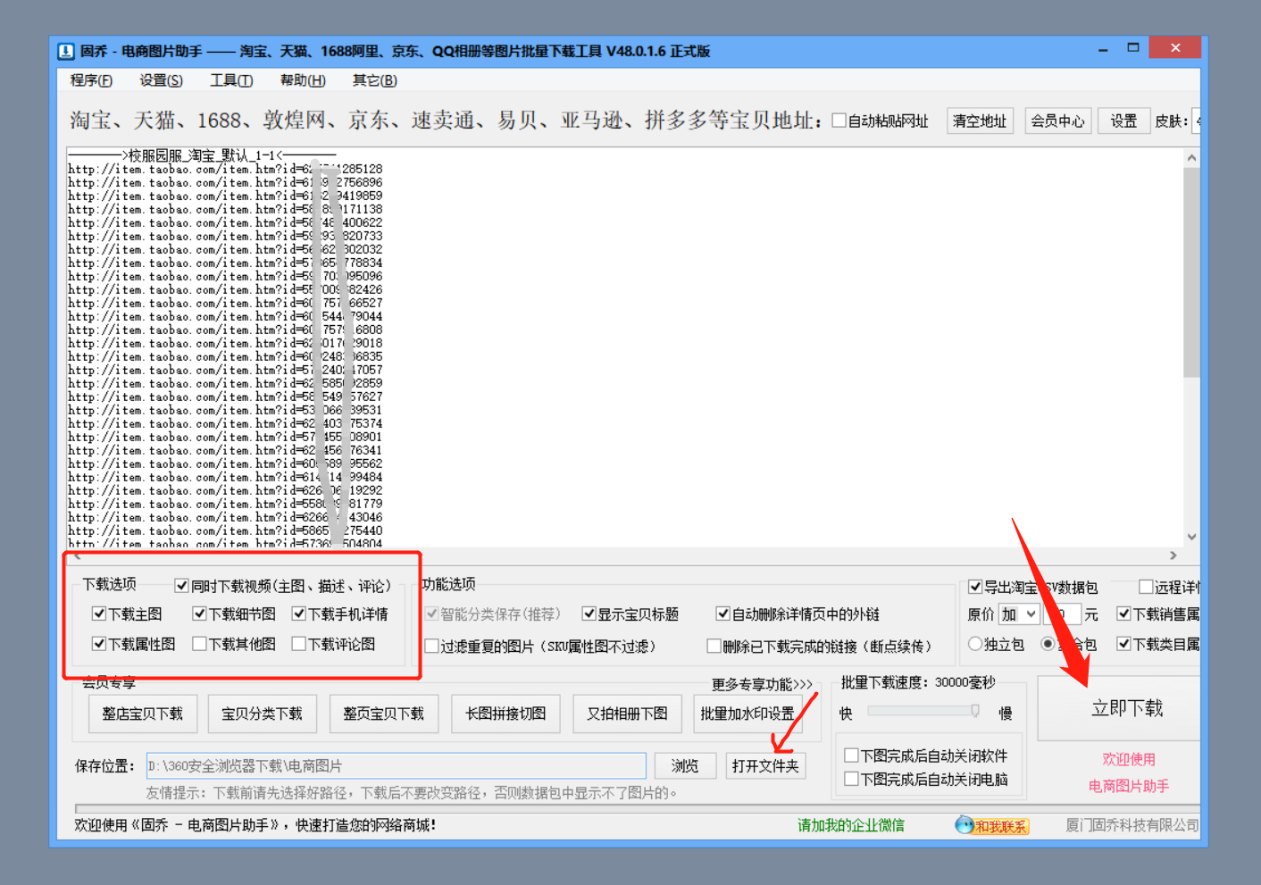Image resolution: width=1261 pixels, height=885 pixels.
Task: Open the 工具(T) menu
Action: coord(230,80)
